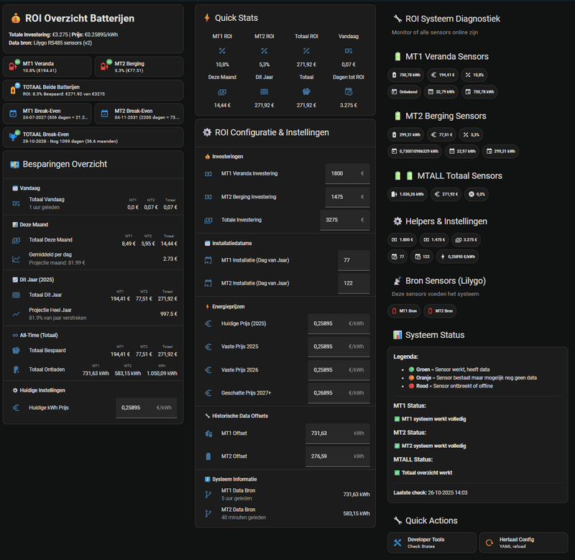Click the MT2 ROI percent icon
The width and height of the screenshot is (575, 560).
pos(264,51)
